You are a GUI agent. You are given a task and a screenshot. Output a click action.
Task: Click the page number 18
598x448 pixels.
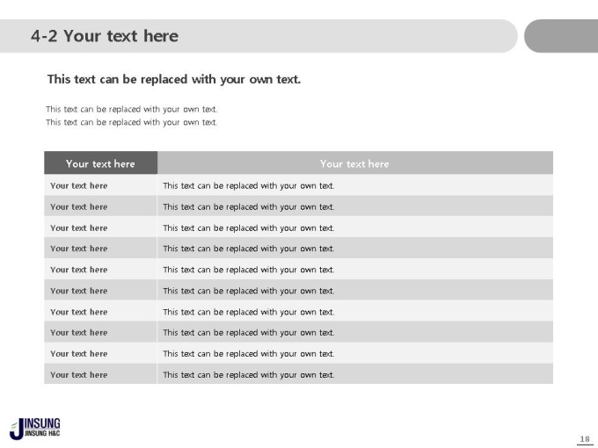(x=585, y=439)
